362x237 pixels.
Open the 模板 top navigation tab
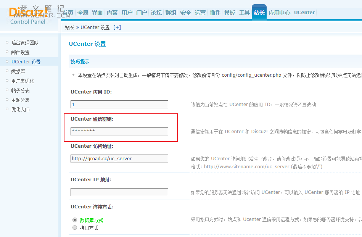pos(230,13)
